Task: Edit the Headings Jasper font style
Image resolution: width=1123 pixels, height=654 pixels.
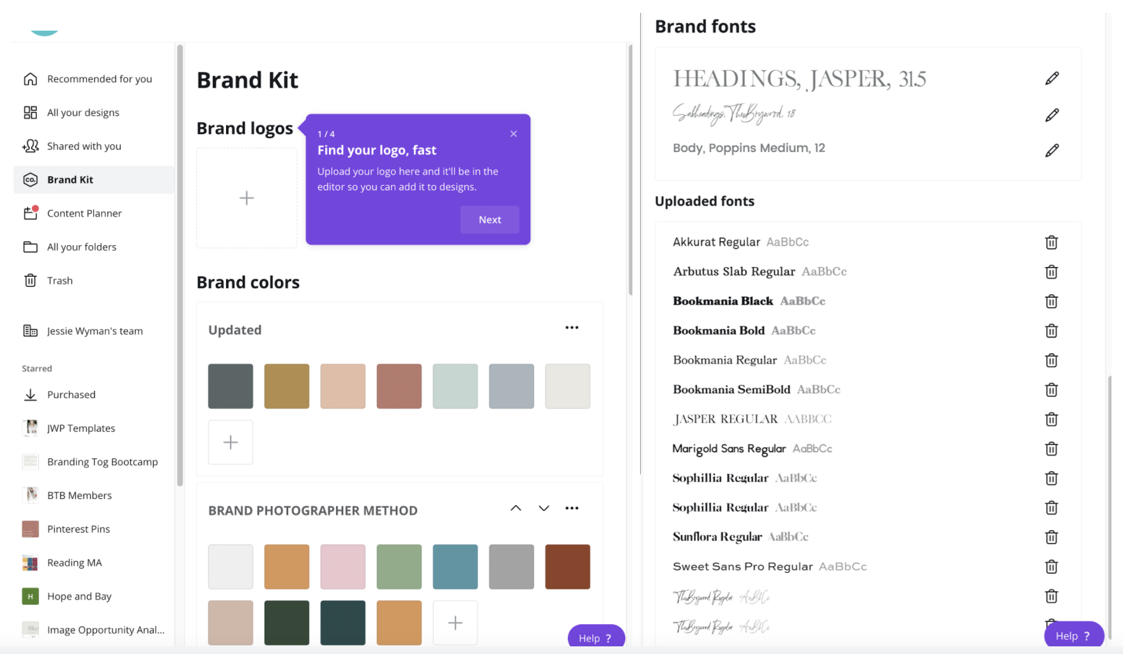Action: pyautogui.click(x=1051, y=79)
